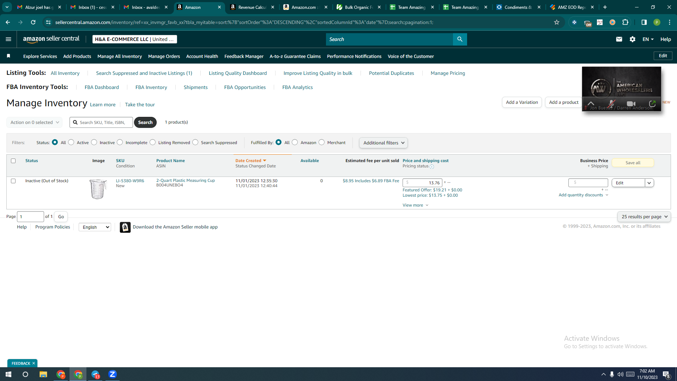
Task: Expand the Additional filters dropdown
Action: click(x=383, y=143)
